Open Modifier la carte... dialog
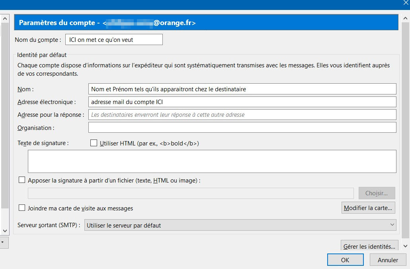 tap(368, 208)
